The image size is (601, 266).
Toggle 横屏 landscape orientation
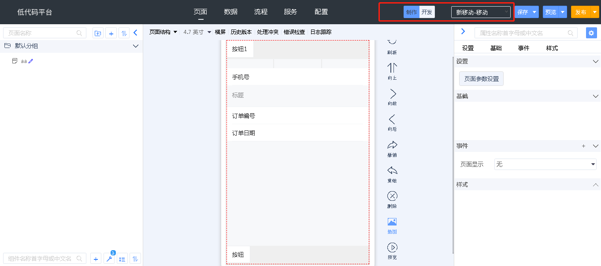point(220,32)
